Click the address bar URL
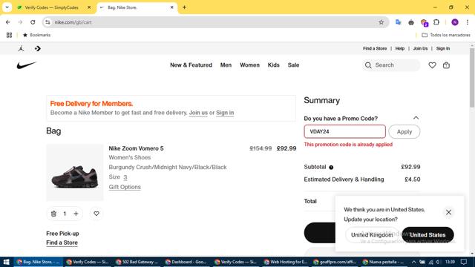This screenshot has width=475, height=267. coord(73,22)
